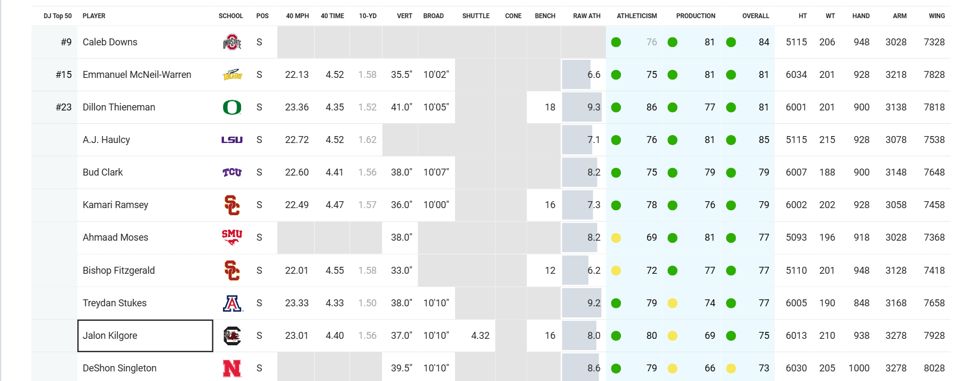Click the South Carolina Gamecocks logo
The width and height of the screenshot is (965, 381).
(232, 336)
